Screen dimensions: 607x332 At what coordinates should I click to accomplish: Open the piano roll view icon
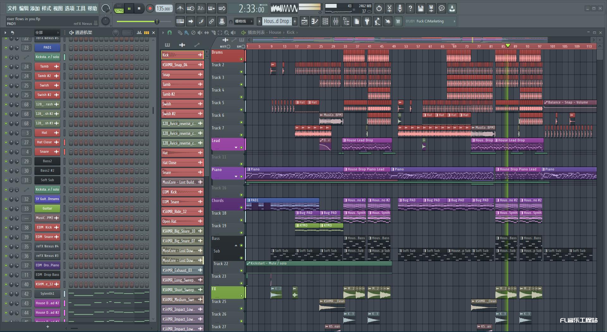pos(315,21)
